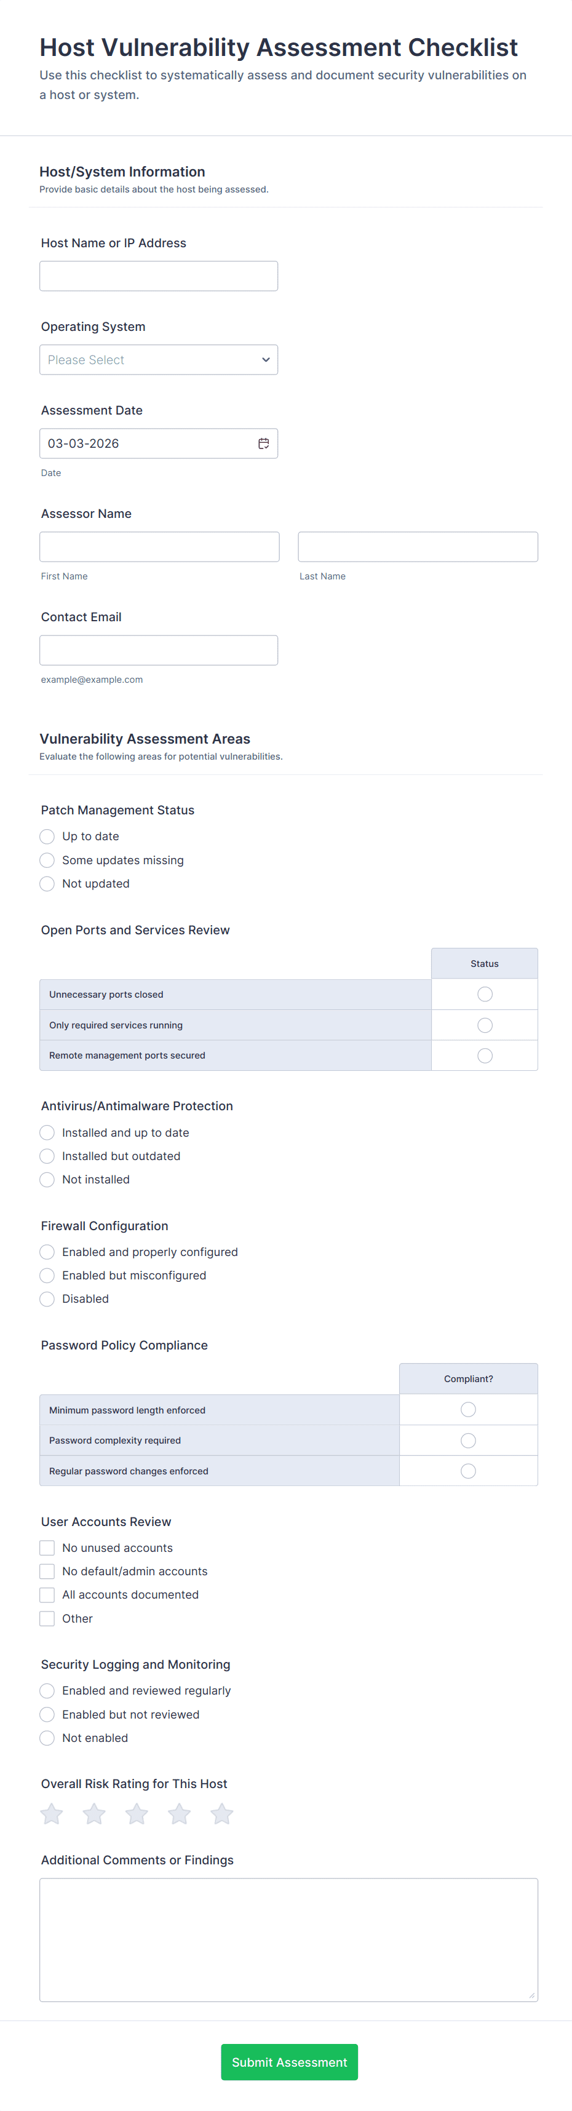The width and height of the screenshot is (572, 2111).
Task: Check 'No unused accounts' box
Action: tap(47, 1548)
